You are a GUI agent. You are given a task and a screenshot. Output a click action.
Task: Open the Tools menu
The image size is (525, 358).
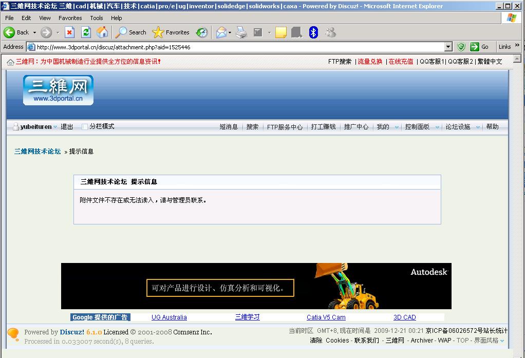click(97, 18)
